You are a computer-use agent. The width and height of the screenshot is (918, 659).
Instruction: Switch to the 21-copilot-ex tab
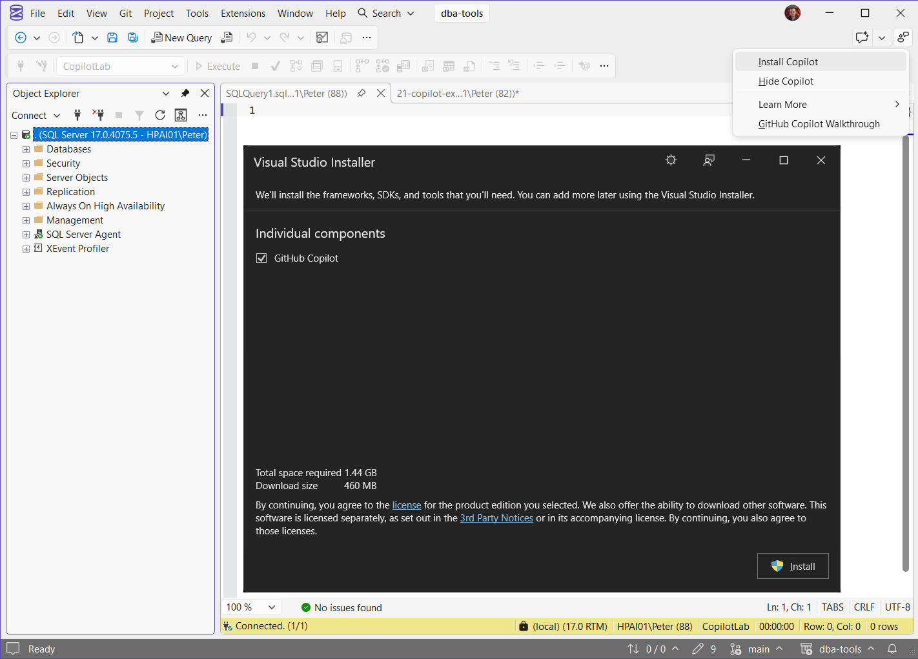(x=458, y=93)
